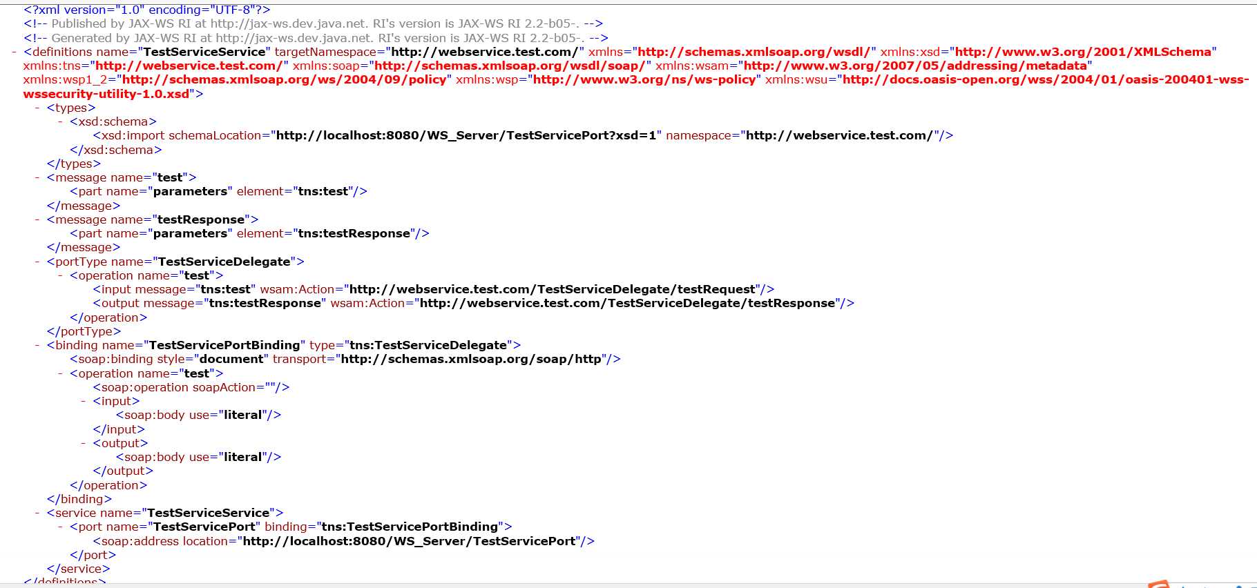Collapse the portType TestServiceDelegate element

click(x=37, y=262)
